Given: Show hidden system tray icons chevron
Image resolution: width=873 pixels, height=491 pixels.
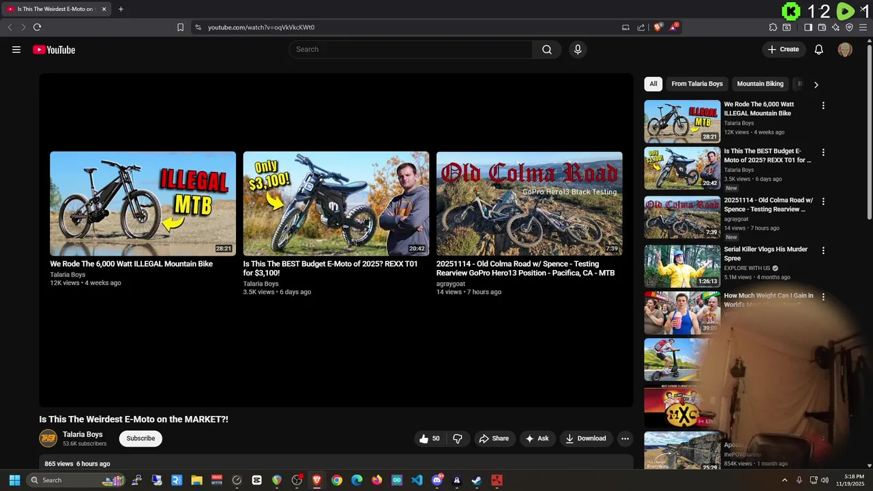Looking at the screenshot, I should pyautogui.click(x=784, y=480).
